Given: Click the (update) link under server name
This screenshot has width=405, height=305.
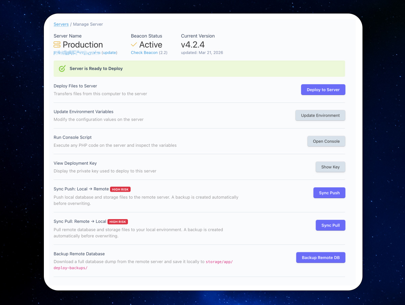Looking at the screenshot, I should tap(109, 53).
